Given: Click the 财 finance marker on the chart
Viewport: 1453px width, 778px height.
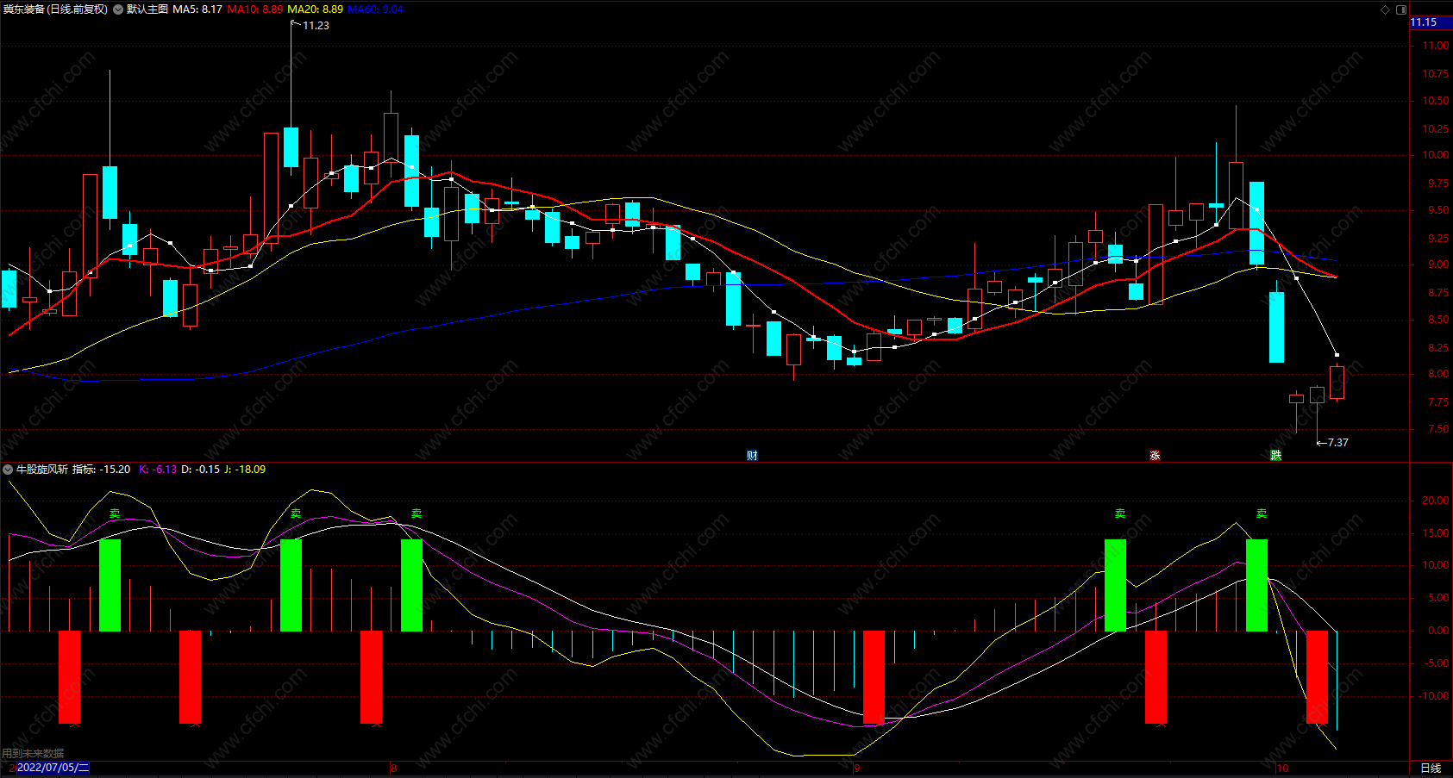Looking at the screenshot, I should point(752,455).
